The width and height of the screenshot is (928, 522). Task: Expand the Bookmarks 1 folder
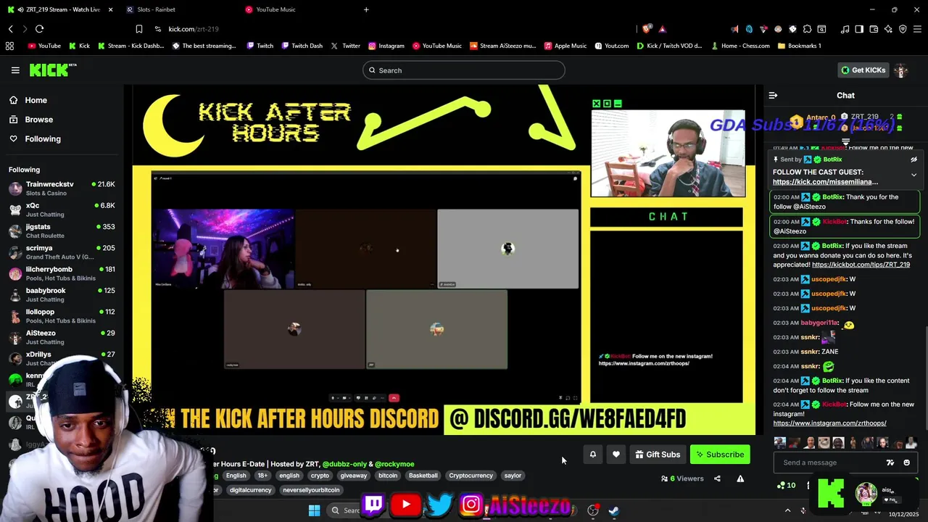[799, 46]
